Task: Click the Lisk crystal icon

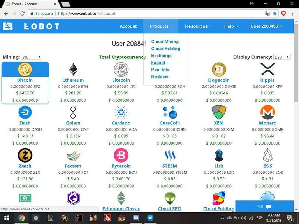Action: pos(219,155)
